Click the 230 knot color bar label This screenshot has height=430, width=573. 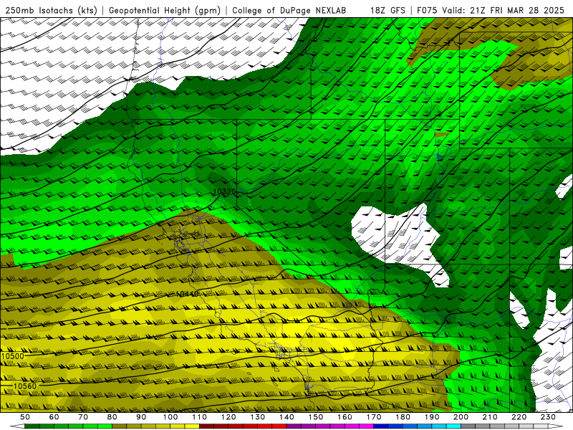click(548, 417)
